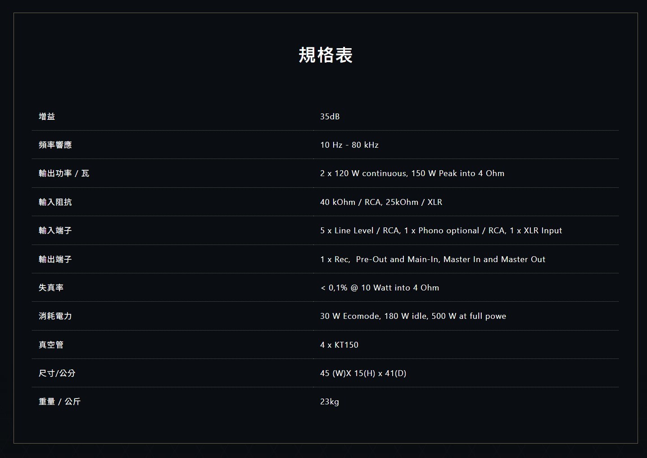Select the 消耗電力 label
This screenshot has height=458, width=647.
pos(55,316)
